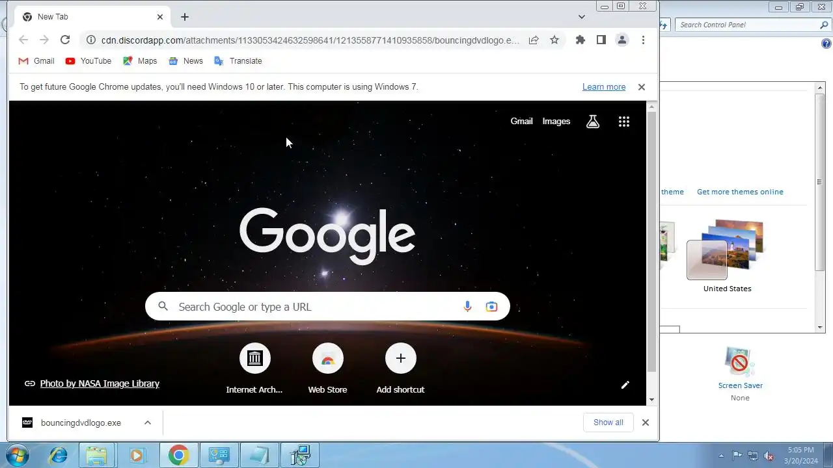
Task: Search by image with camera icon
Action: click(x=491, y=307)
